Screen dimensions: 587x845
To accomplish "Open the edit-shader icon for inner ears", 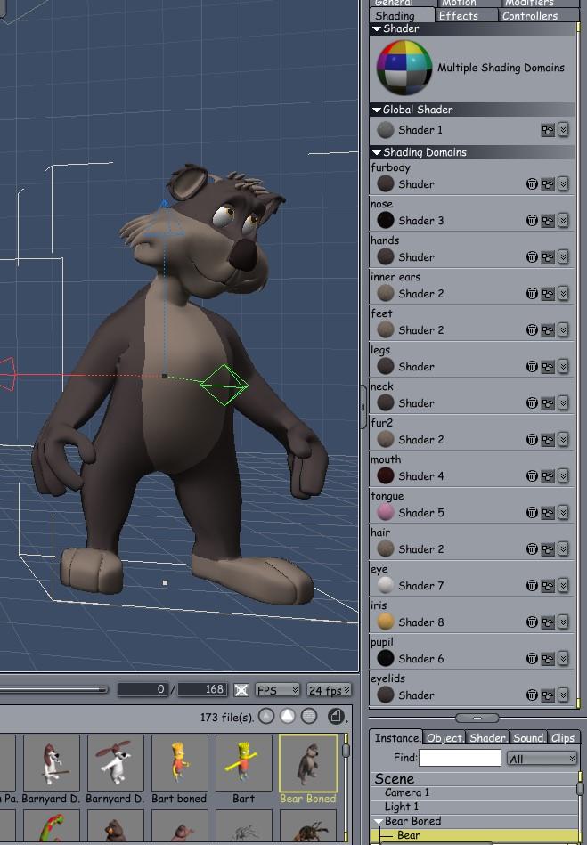I will [548, 294].
